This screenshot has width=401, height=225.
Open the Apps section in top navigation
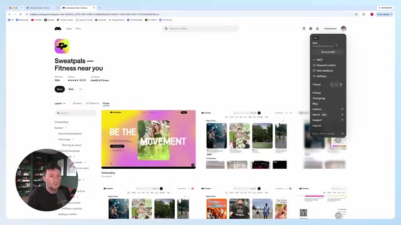[x=69, y=29]
